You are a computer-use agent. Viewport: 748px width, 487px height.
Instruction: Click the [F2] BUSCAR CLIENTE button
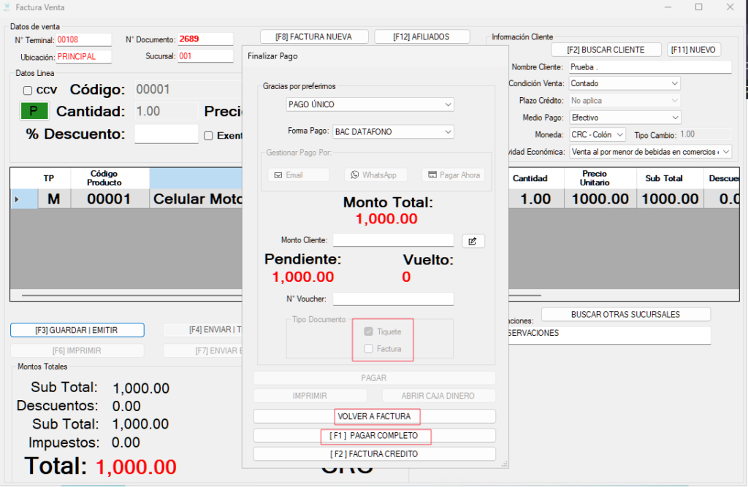[606, 50]
